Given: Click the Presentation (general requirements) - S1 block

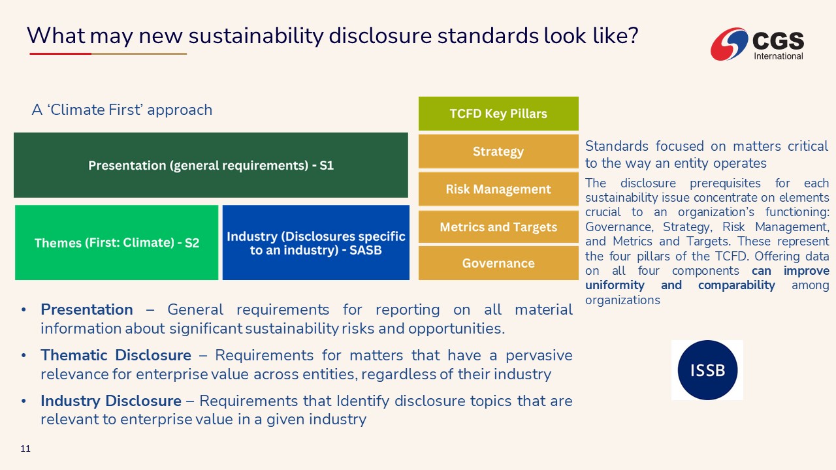Looking at the screenshot, I should coord(211,165).
